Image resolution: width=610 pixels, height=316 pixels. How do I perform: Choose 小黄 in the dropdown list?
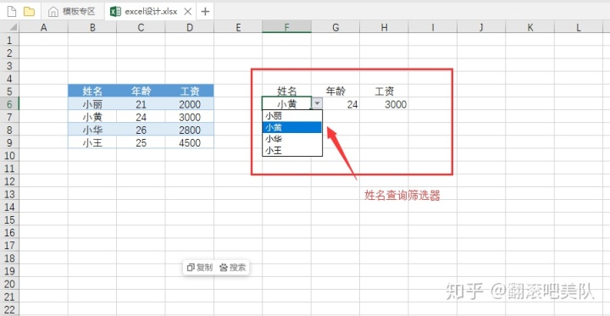[292, 127]
